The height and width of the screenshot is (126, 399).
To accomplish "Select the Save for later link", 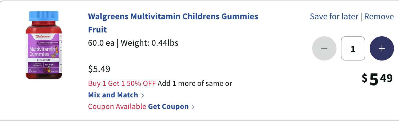I will 334,17.
